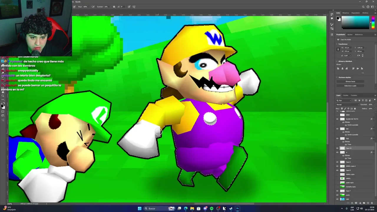Hide the luigi layer
Image resolution: width=377 pixels, height=212 pixels.
pyautogui.click(x=338, y=138)
